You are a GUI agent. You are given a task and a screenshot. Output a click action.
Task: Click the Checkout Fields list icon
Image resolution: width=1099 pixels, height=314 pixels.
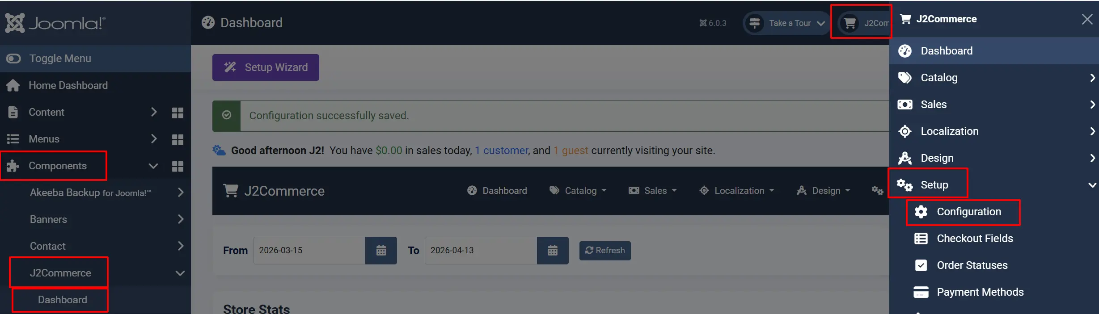pos(921,239)
